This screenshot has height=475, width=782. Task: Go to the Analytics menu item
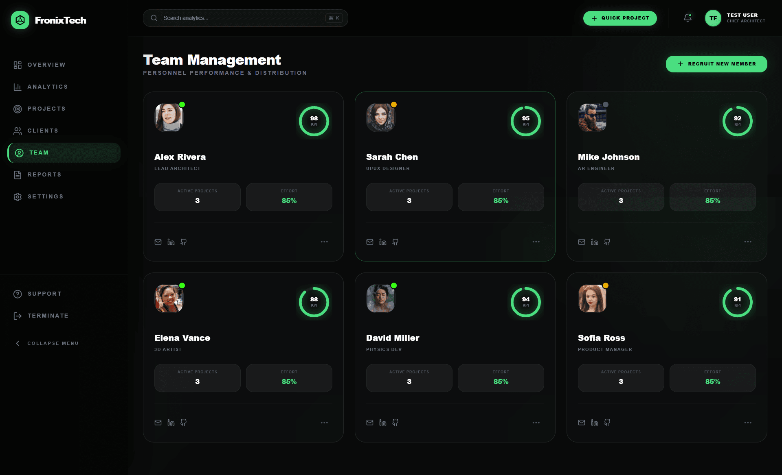47,87
